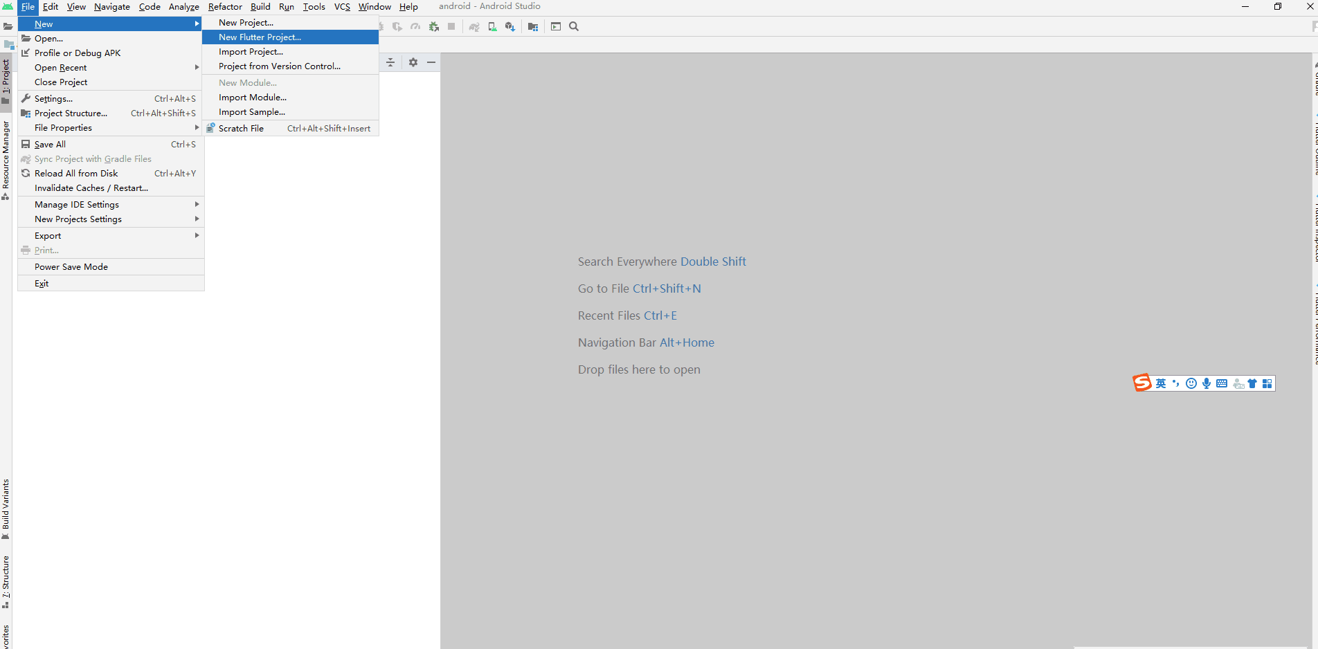The width and height of the screenshot is (1318, 649).
Task: Click the Run with Coverage toolbar icon
Action: coord(397,26)
